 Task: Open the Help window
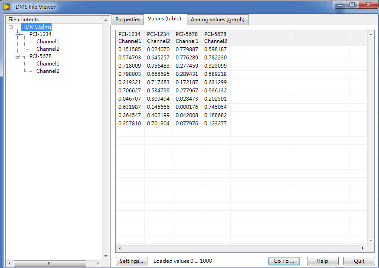pos(323,261)
